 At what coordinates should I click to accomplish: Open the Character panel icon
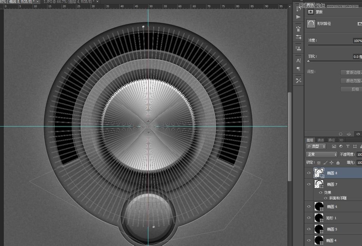[298, 61]
